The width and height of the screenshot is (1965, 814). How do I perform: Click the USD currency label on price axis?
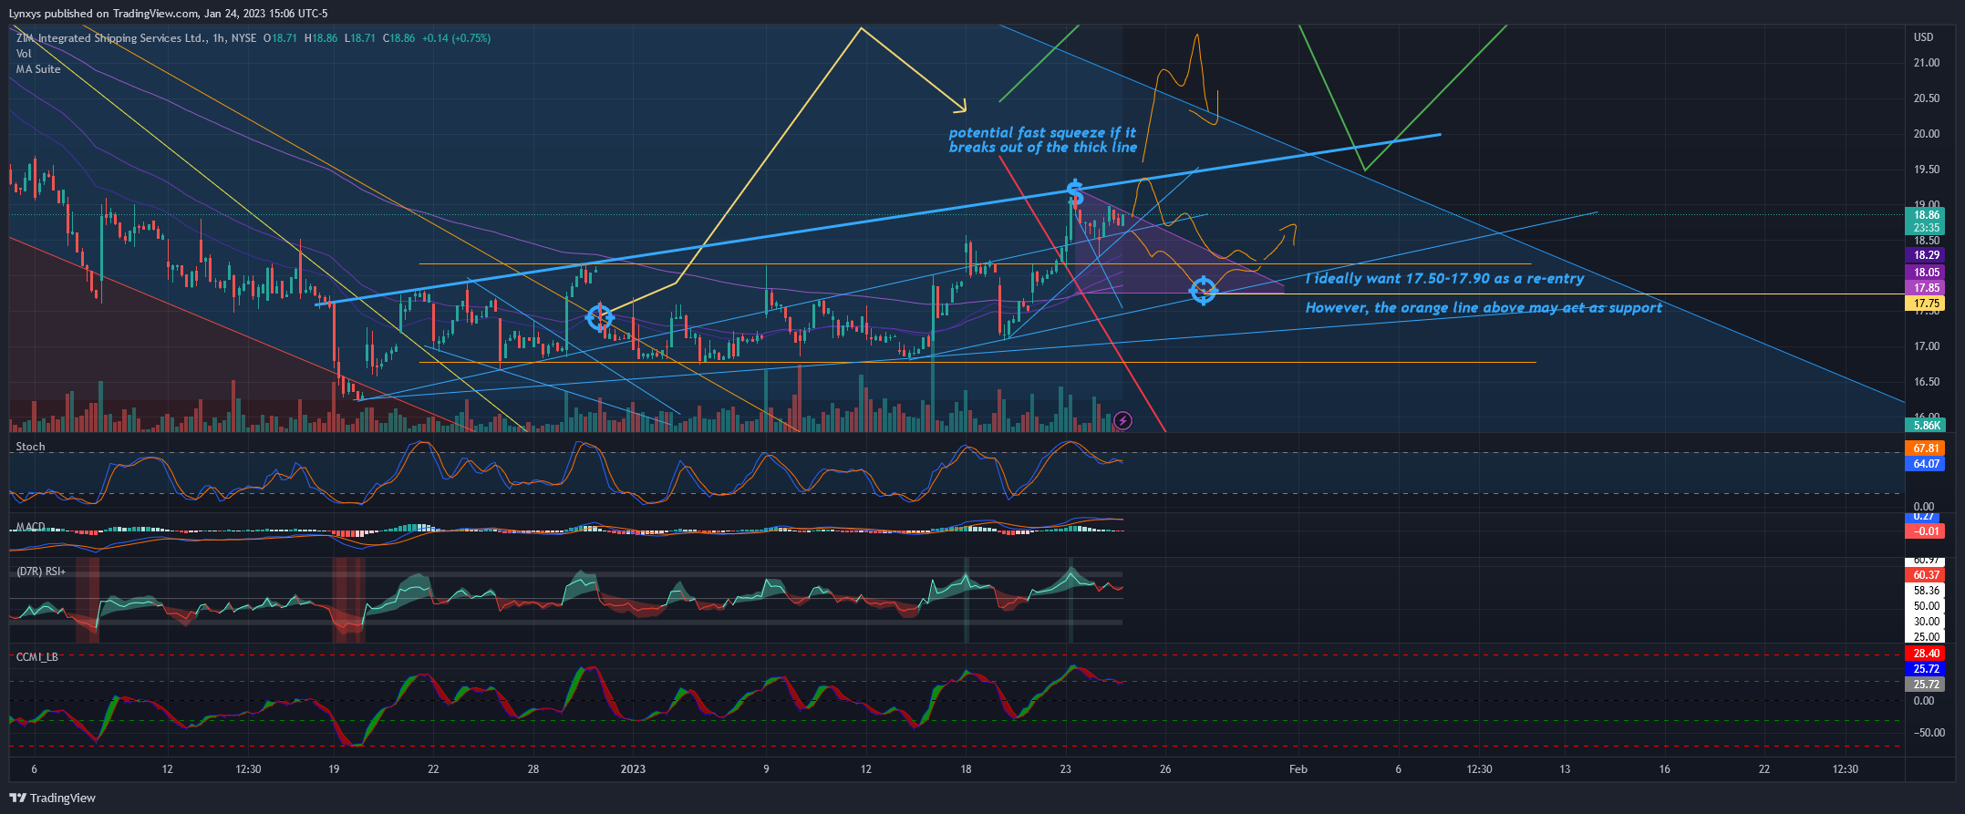click(1923, 37)
